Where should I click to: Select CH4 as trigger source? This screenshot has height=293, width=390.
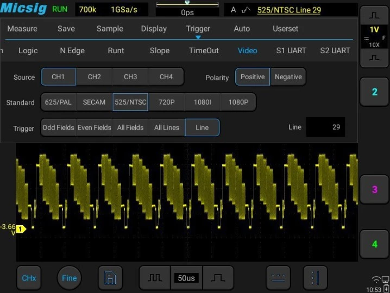click(x=166, y=77)
